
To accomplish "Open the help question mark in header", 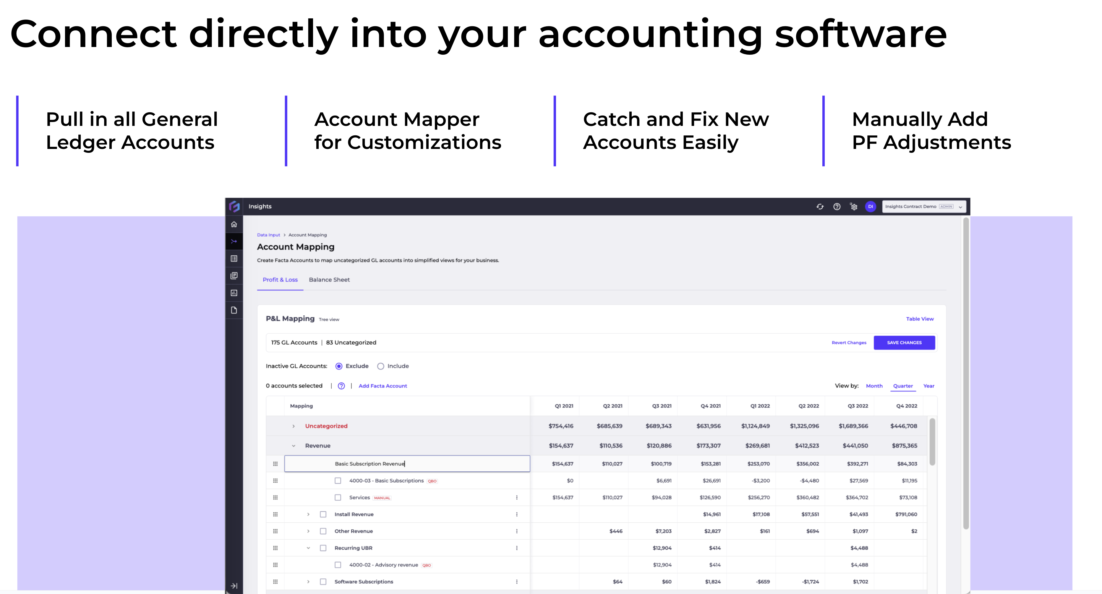I will pyautogui.click(x=837, y=207).
